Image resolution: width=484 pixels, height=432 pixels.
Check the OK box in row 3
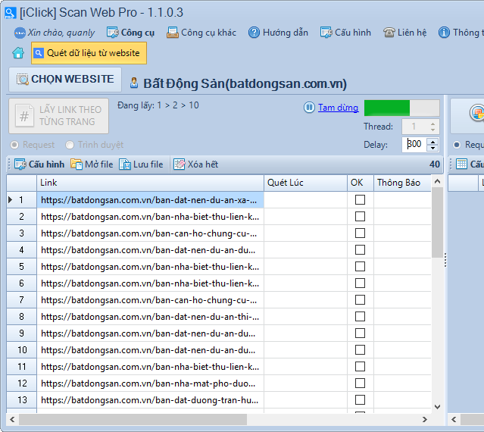[360, 233]
